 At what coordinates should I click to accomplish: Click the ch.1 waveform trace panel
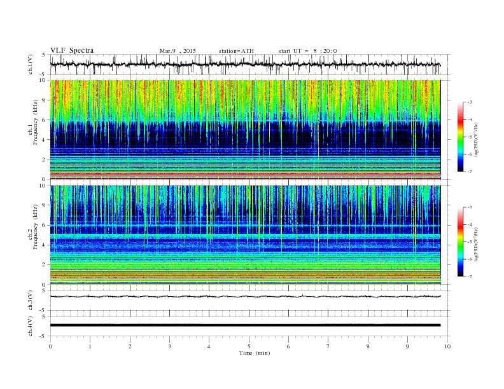point(250,64)
